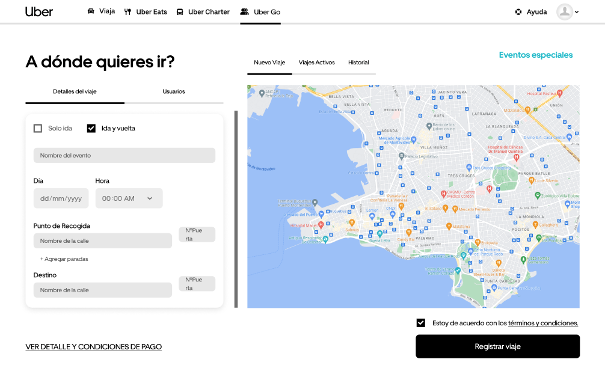This screenshot has width=605, height=377.
Task: Click the form panel scrollbar
Action: (x=236, y=209)
